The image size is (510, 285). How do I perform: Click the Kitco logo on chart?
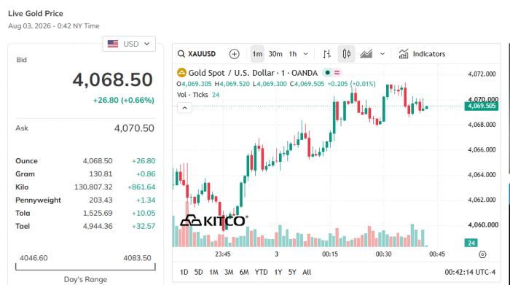tap(213, 221)
